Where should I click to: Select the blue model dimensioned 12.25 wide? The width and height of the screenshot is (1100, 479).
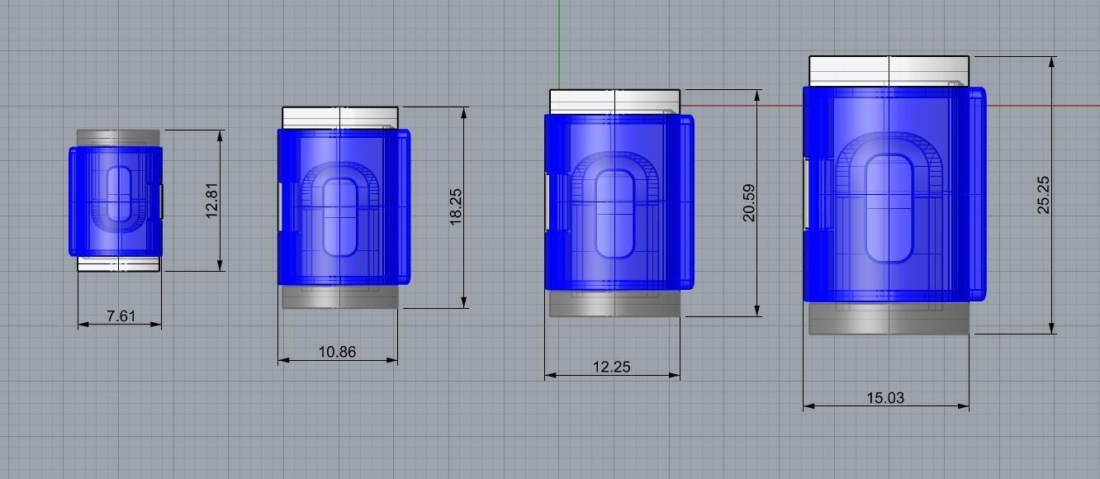[x=618, y=202]
